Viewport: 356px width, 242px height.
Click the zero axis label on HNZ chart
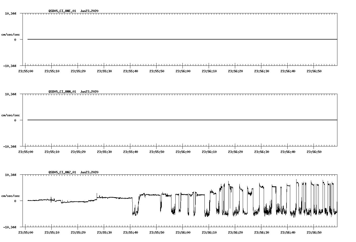15,201
